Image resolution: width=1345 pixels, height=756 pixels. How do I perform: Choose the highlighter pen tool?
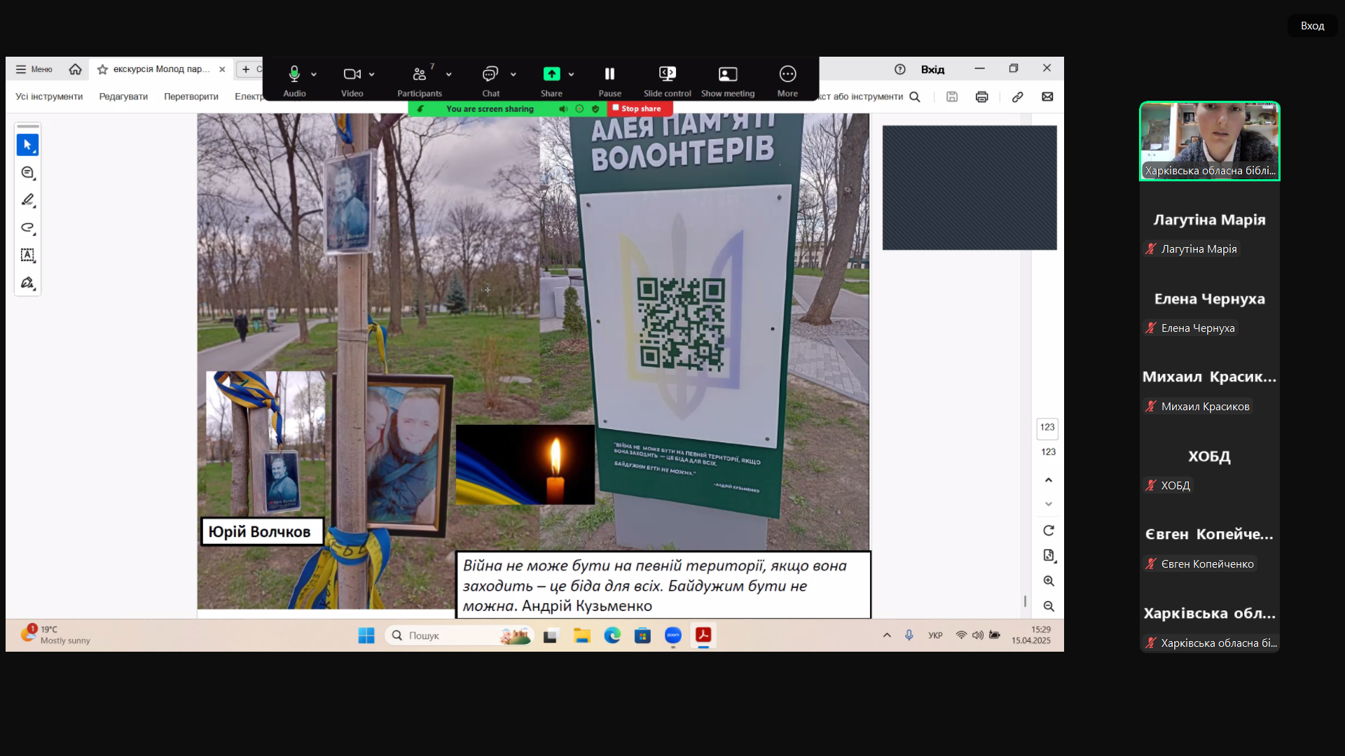27,200
